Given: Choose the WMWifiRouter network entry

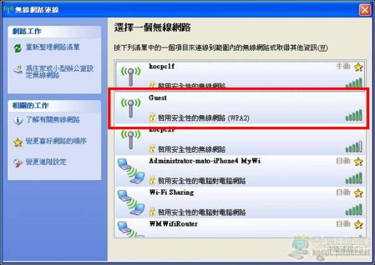Looking at the screenshot, I should click(240, 228).
